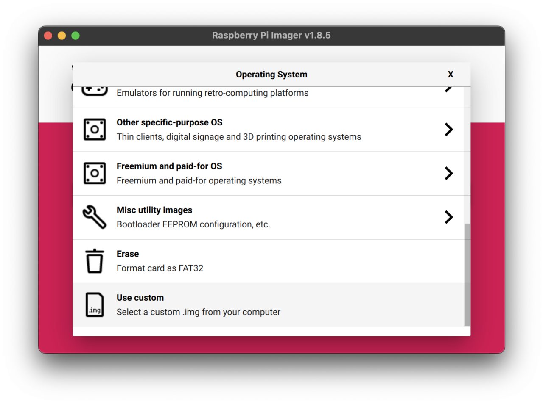
Task: Open Misc utility images via chevron arrow
Action: coord(448,217)
